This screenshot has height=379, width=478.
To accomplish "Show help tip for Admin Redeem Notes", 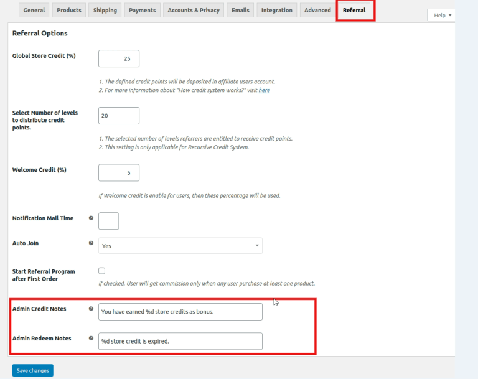I will pos(91,338).
